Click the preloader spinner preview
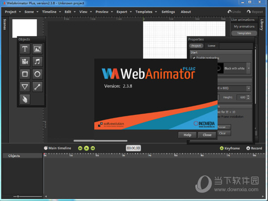This screenshot has width=268, height=201. click(220, 68)
